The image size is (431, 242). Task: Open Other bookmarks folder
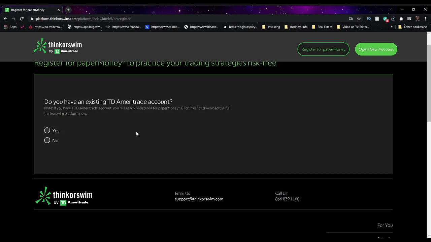tap(413, 27)
